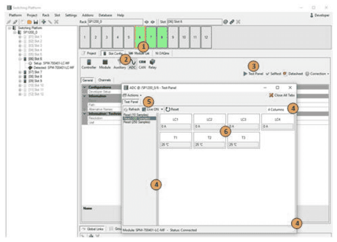The image size is (337, 242).
Task: Expand the [07] Slot 7 tree node
Action: tap(20, 72)
